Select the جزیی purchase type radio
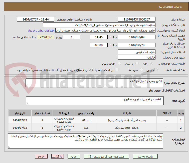This screenshot has height=163, width=189. pyautogui.click(x=157, y=69)
